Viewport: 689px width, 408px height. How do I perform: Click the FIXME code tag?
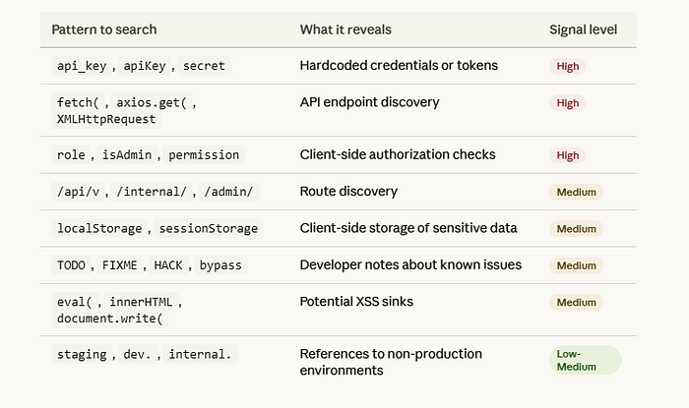tap(119, 265)
